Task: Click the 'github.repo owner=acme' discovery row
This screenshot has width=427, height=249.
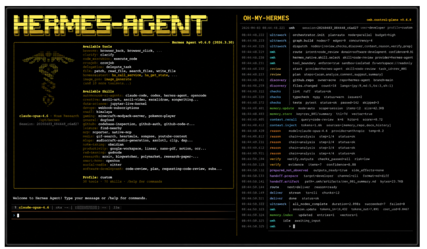Action: (317, 81)
